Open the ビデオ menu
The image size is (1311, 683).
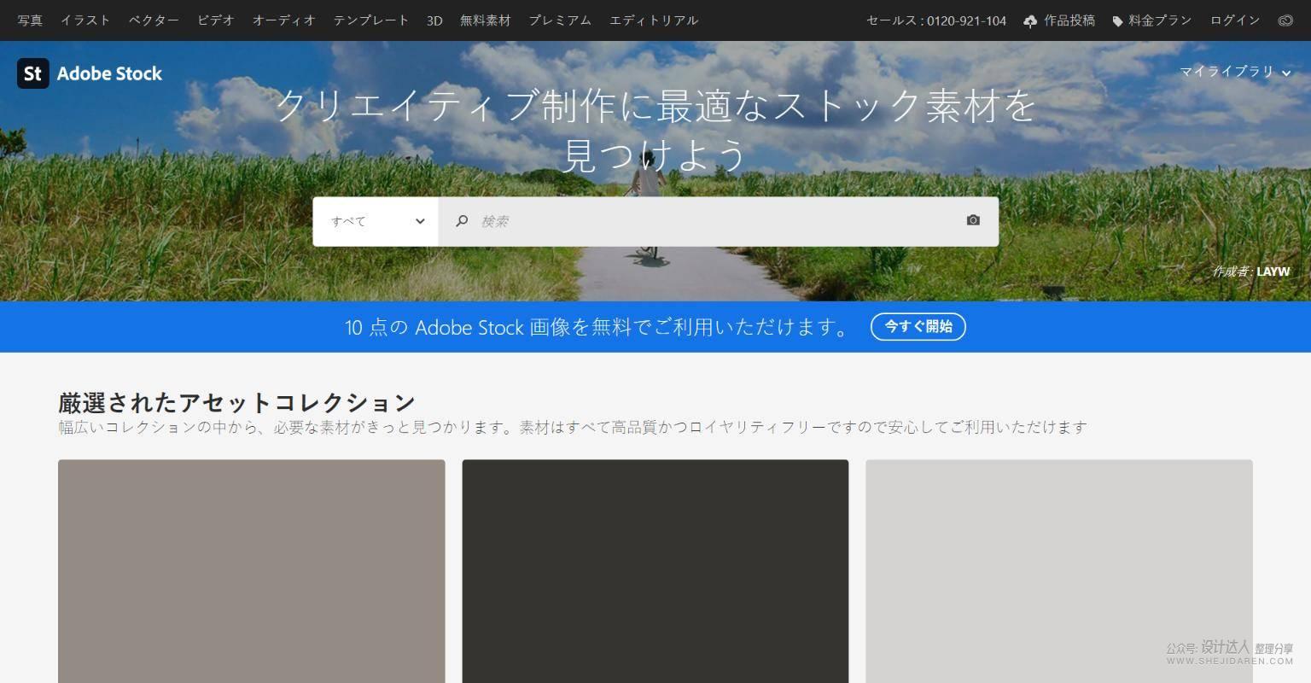coord(216,20)
